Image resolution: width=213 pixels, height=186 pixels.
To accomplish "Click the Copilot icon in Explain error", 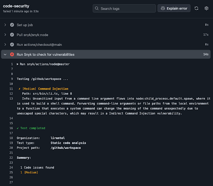I will tap(163, 8).
